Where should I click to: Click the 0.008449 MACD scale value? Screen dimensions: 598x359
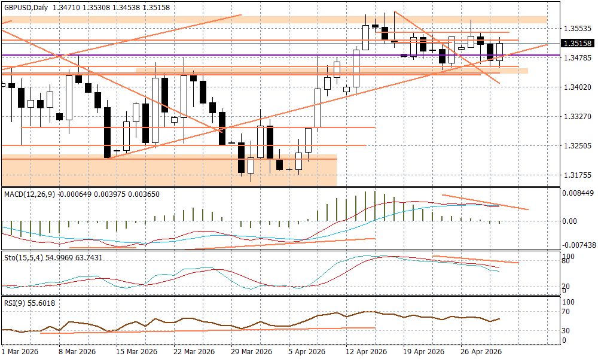click(579, 193)
